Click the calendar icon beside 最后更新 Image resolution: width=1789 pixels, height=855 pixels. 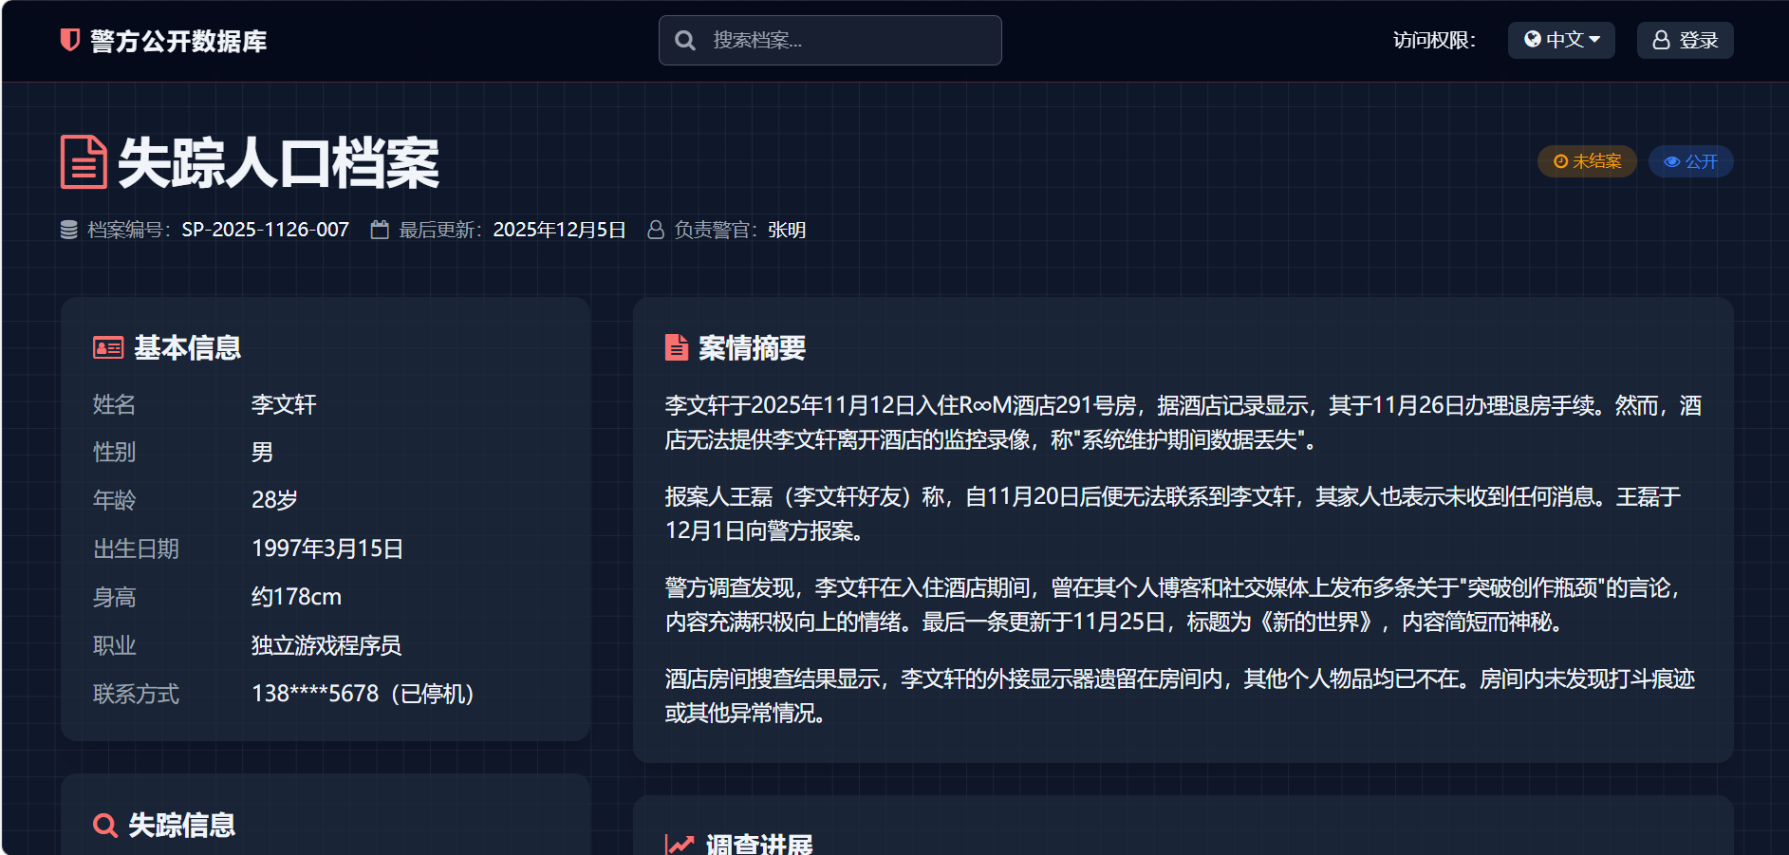pos(380,230)
